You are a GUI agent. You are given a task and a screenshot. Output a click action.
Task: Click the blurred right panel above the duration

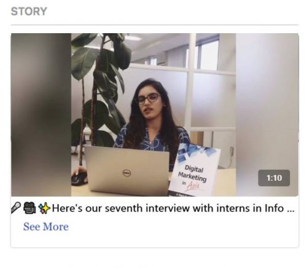tap(267, 100)
